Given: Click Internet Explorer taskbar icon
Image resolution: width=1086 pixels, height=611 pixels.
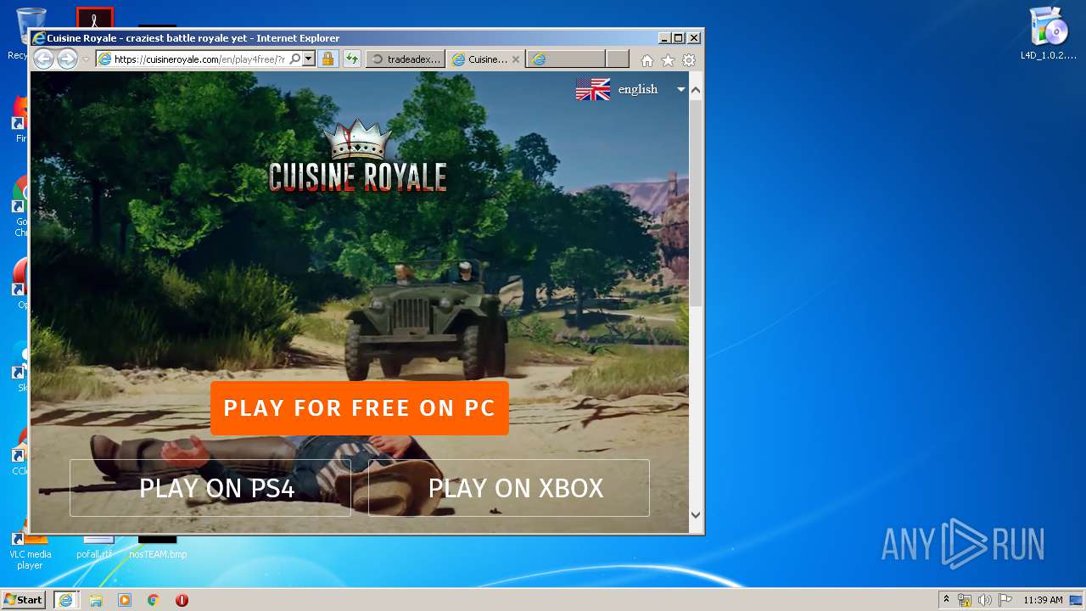Looking at the screenshot, I should (x=65, y=600).
